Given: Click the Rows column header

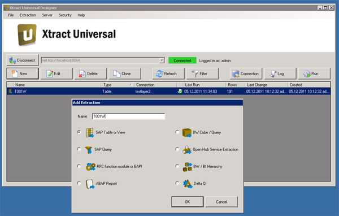Looking at the screenshot, I should click(x=235, y=85).
